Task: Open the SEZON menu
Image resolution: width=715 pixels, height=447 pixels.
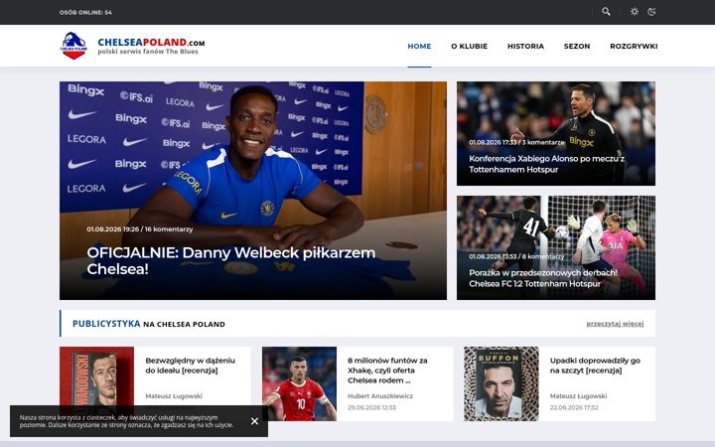Action: point(576,46)
